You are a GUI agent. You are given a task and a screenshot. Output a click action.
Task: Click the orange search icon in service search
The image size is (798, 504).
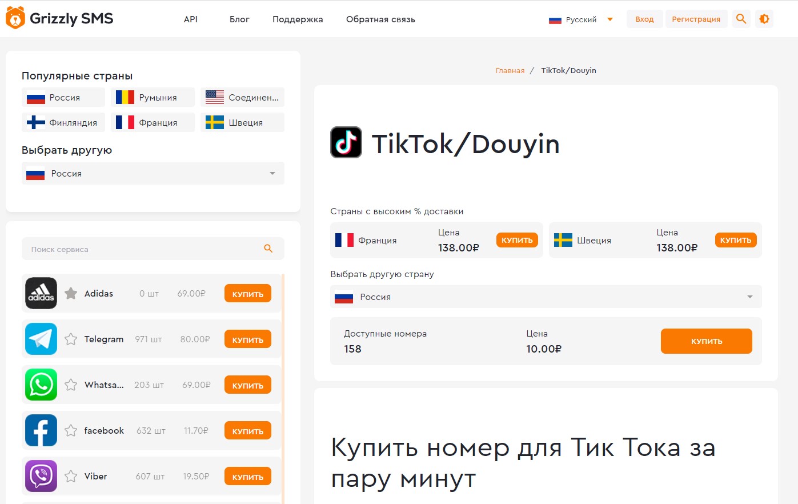coord(268,249)
